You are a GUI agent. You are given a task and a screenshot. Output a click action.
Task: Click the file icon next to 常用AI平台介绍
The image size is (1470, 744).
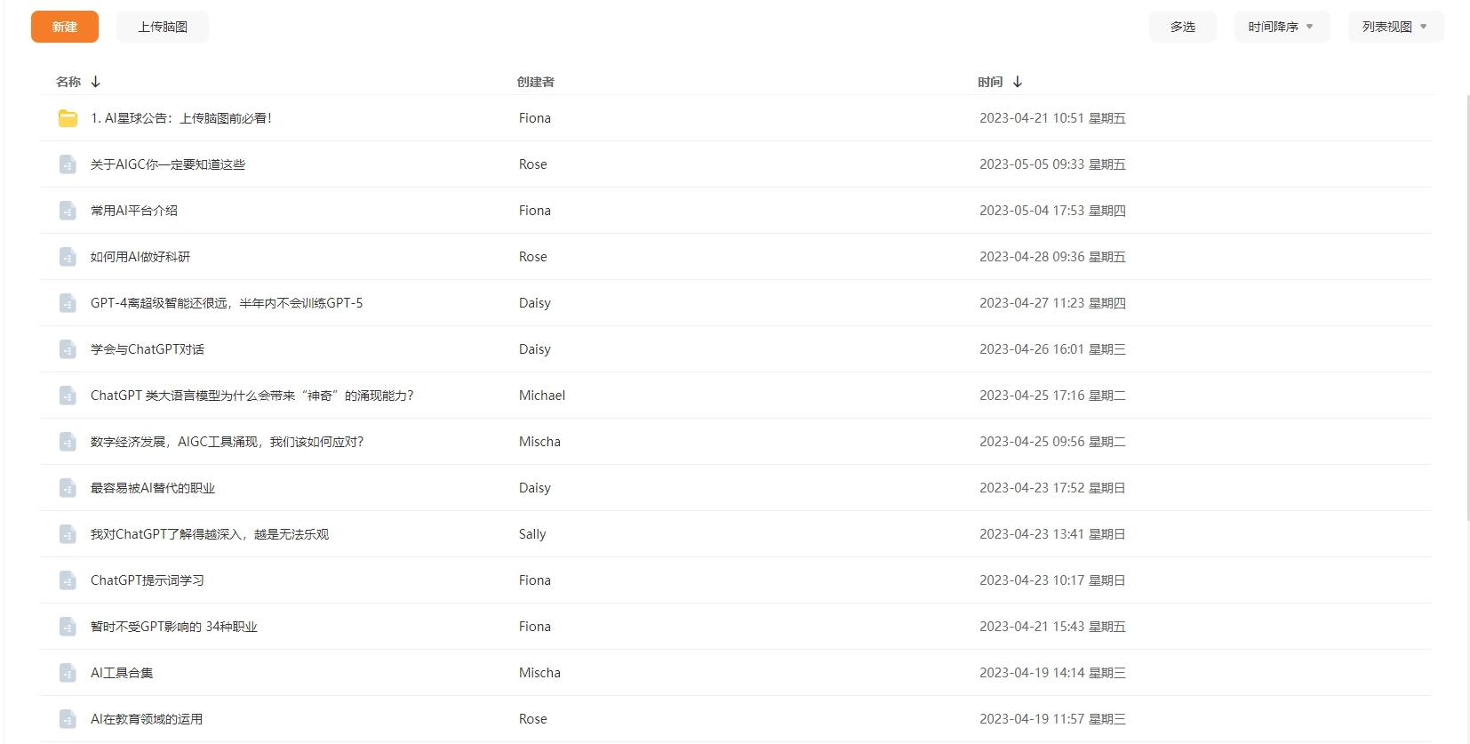click(x=68, y=211)
